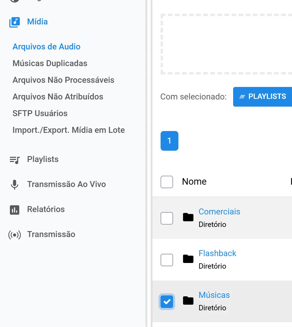
Task: Open Import./Export. Mídia em Lote
Action: coord(69,130)
